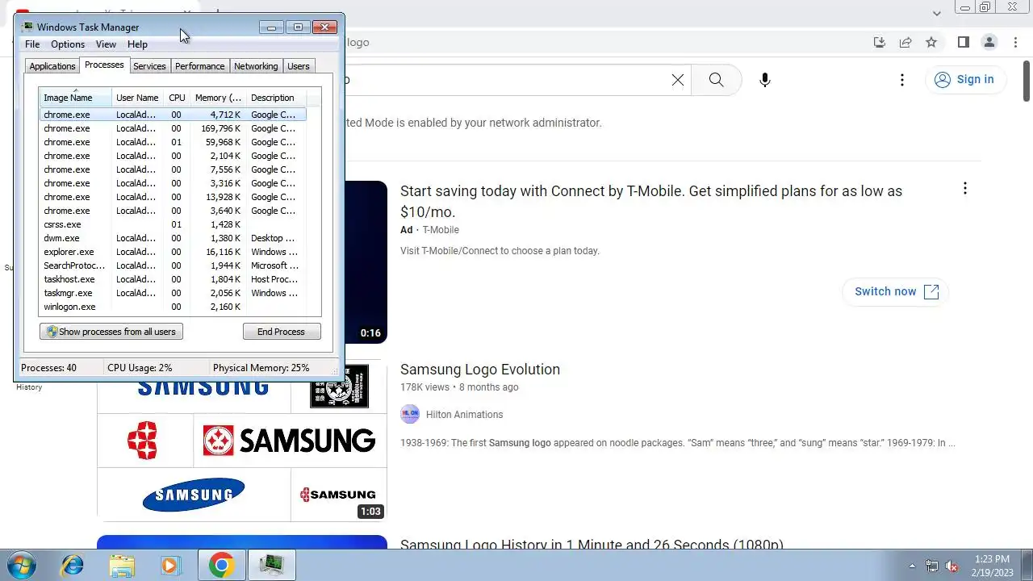This screenshot has height=581, width=1033.
Task: Switch to the Services tab
Action: coord(149,66)
